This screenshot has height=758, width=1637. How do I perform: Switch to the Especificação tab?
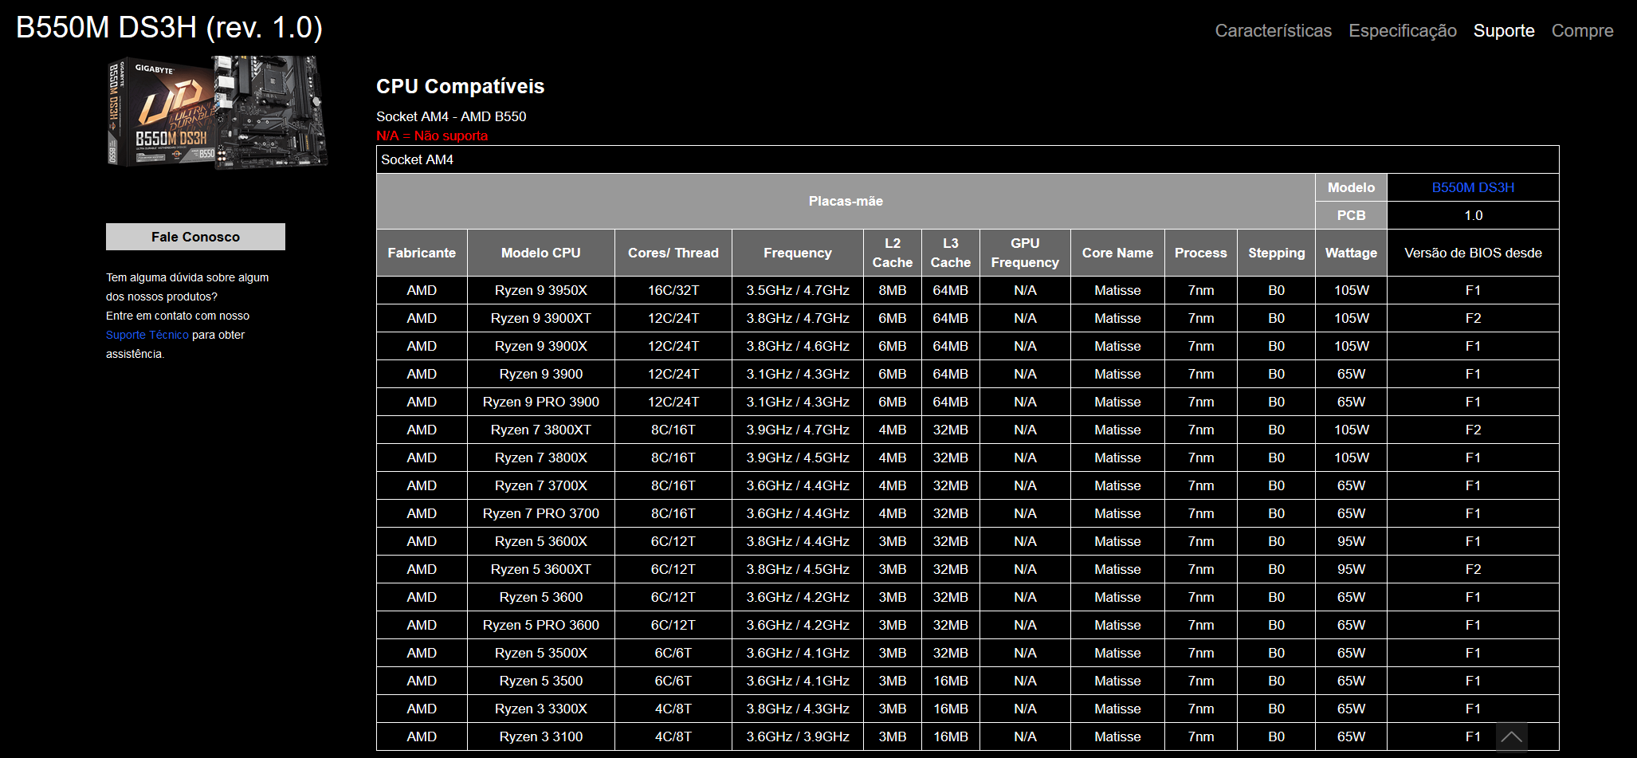1402,30
